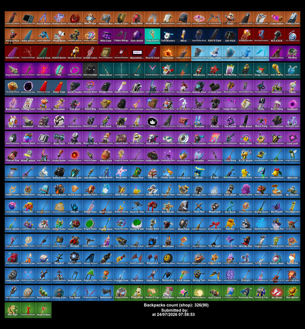Viewport: 305px width, 329px height.
Task: Select the Sun Sprout tile
Action: click(293, 293)
